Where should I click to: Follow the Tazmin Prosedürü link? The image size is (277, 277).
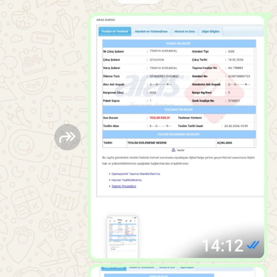124,186
